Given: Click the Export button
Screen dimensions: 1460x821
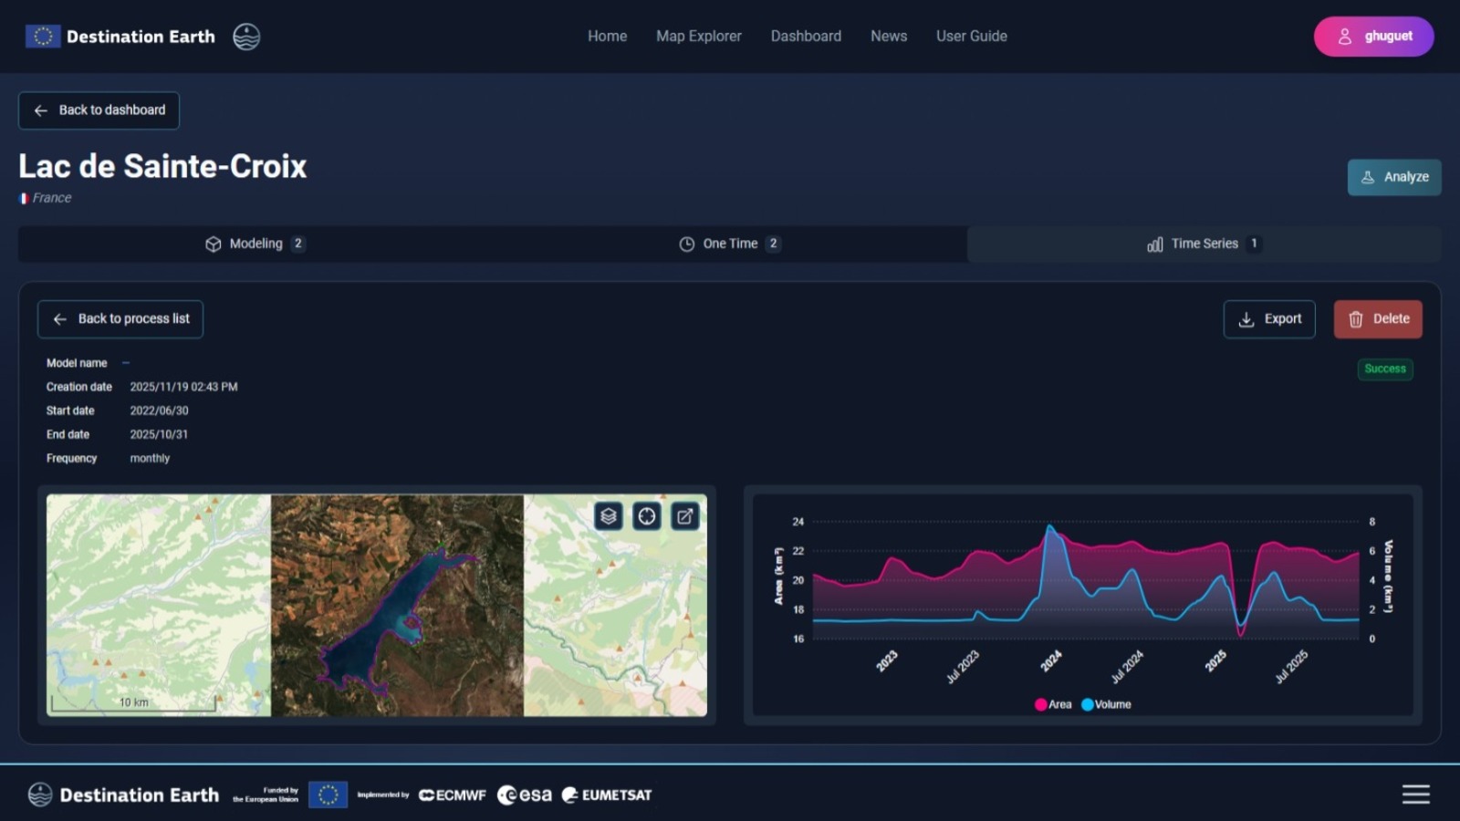Looking at the screenshot, I should pyautogui.click(x=1268, y=319).
